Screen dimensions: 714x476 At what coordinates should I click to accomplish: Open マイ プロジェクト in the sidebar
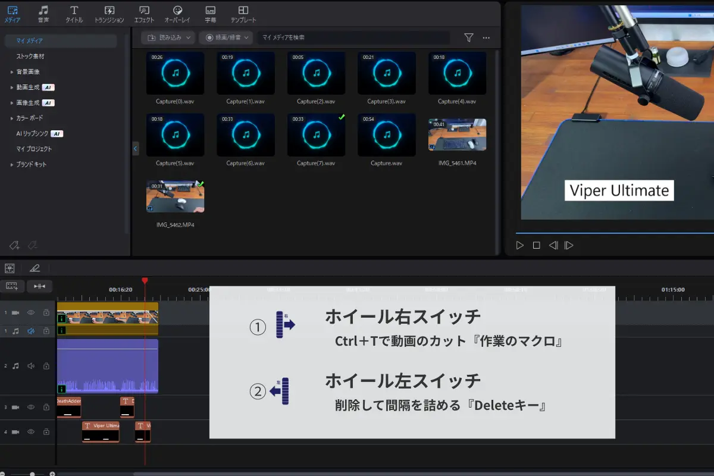(34, 149)
